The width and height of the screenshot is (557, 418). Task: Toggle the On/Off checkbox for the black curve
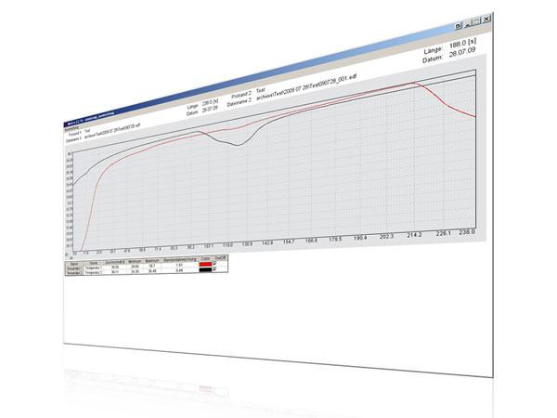coord(214,268)
